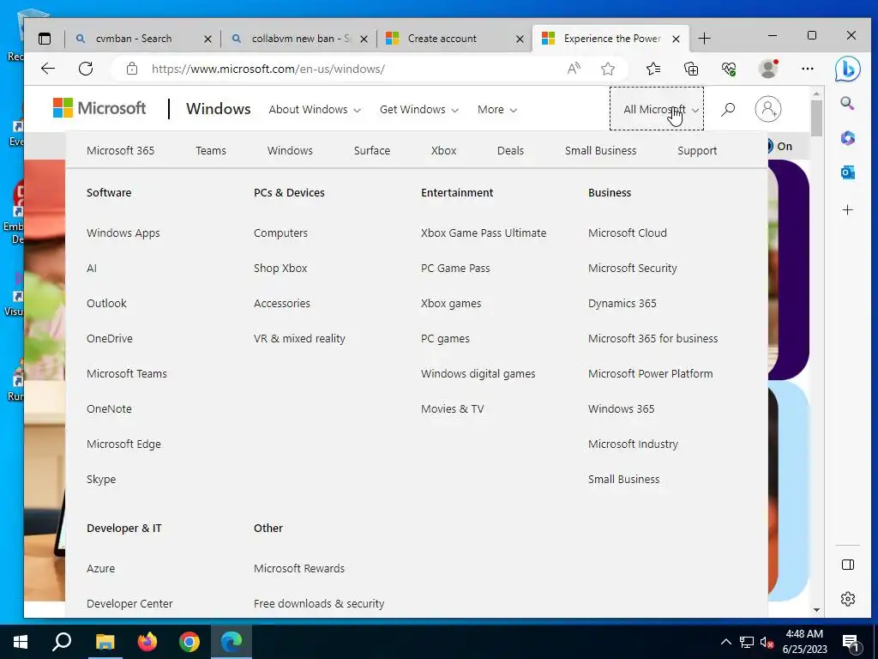The height and width of the screenshot is (659, 878).
Task: Open the notification center icon
Action: click(x=851, y=643)
